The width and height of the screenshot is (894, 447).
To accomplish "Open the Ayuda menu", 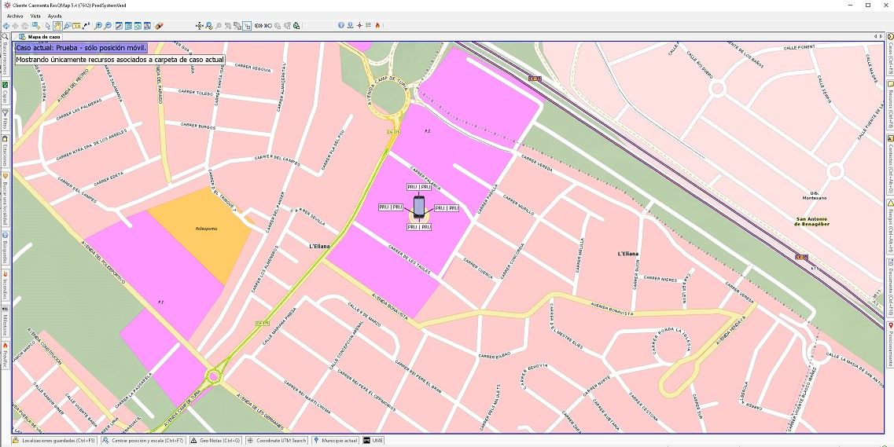I will (54, 16).
